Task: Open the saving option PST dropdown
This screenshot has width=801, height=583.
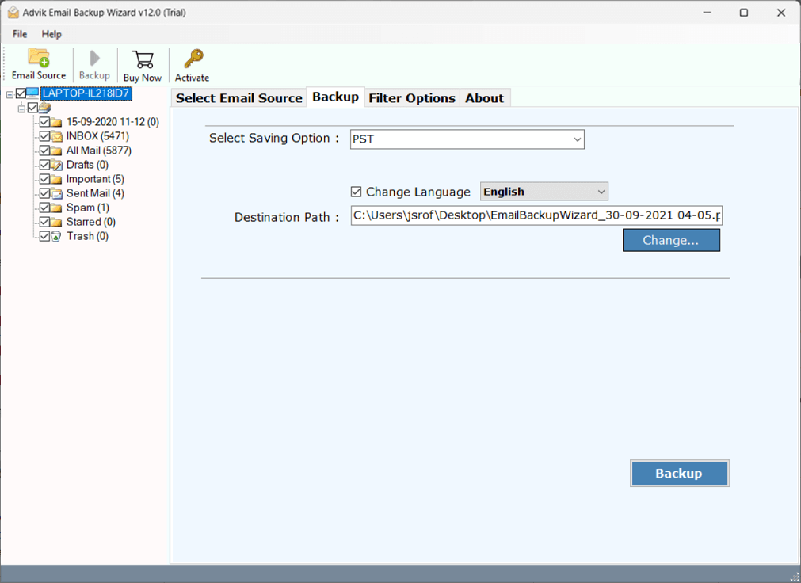Action: (578, 139)
